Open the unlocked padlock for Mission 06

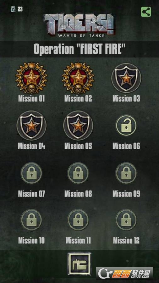[x=126, y=125]
